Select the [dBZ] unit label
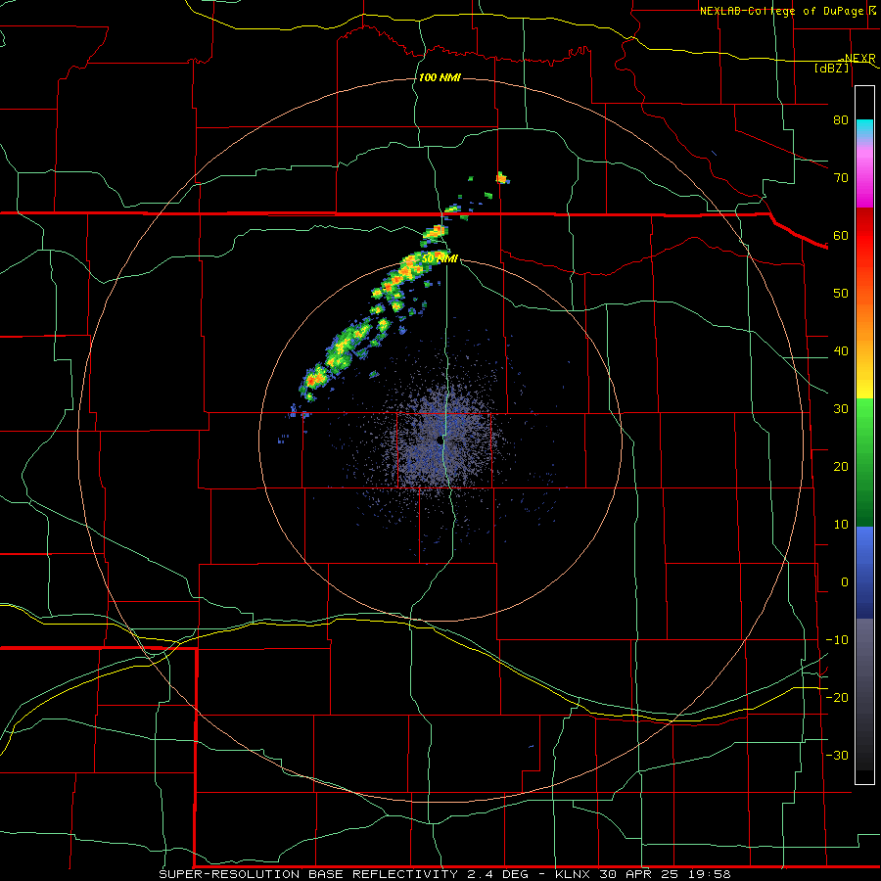The image size is (881, 881). 831,68
